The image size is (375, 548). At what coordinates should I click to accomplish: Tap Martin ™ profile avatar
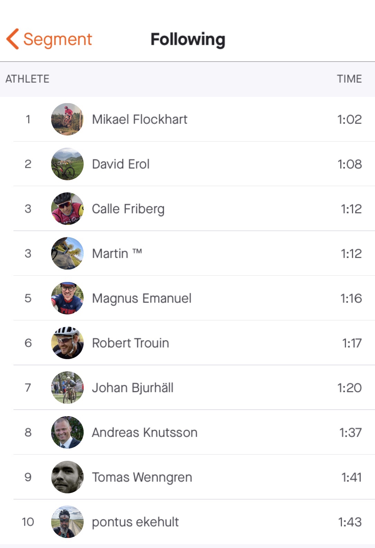pos(67,253)
